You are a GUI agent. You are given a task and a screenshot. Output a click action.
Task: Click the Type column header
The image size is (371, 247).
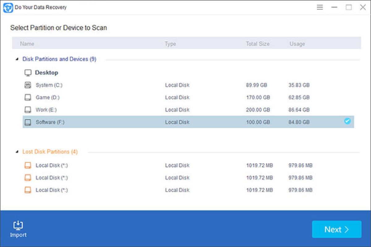tap(170, 44)
